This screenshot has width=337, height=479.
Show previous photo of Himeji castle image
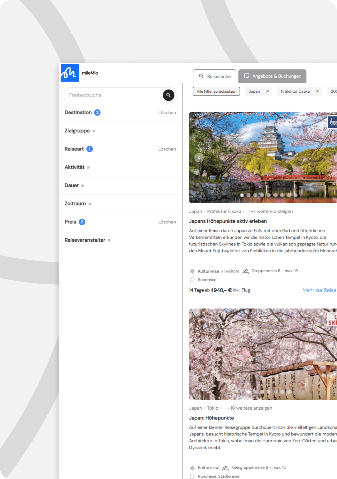[x=199, y=157]
